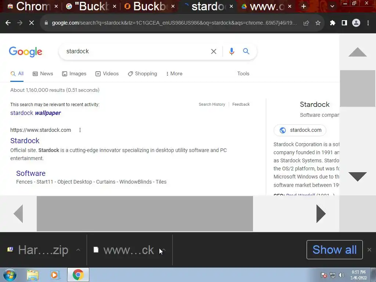Click the vertical scrollbar thumb

pyautogui.click(x=358, y=88)
